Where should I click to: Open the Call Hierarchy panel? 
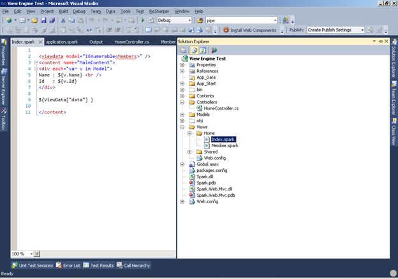click(133, 266)
